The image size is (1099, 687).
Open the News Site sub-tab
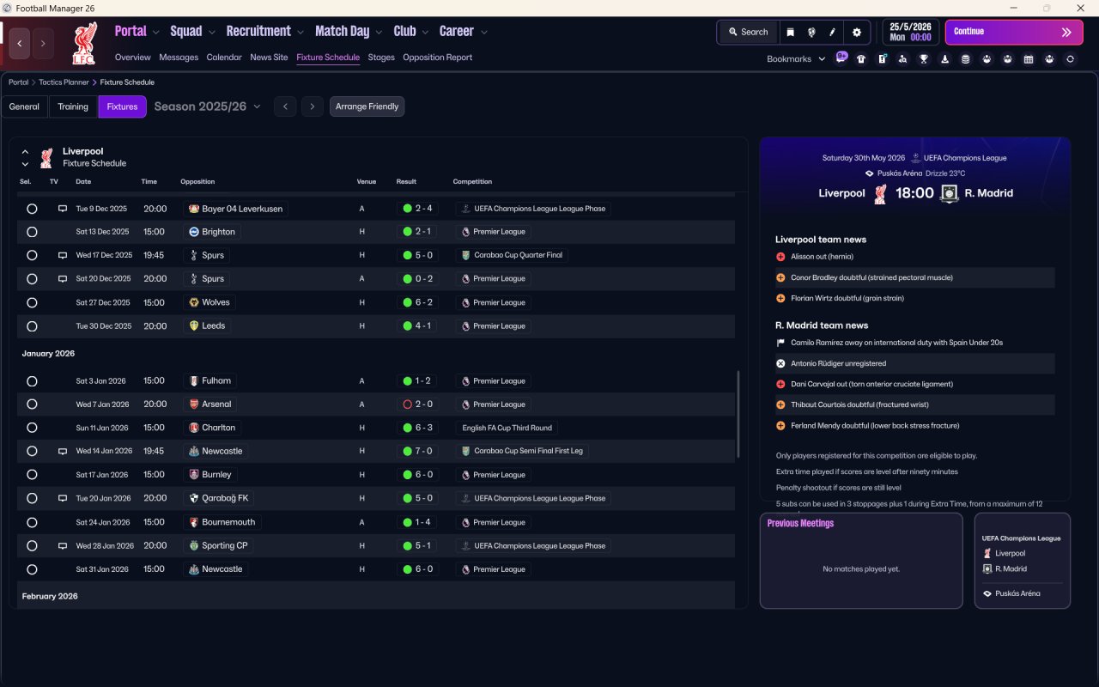click(x=269, y=58)
